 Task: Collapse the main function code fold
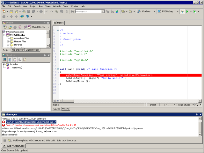pos(58,69)
